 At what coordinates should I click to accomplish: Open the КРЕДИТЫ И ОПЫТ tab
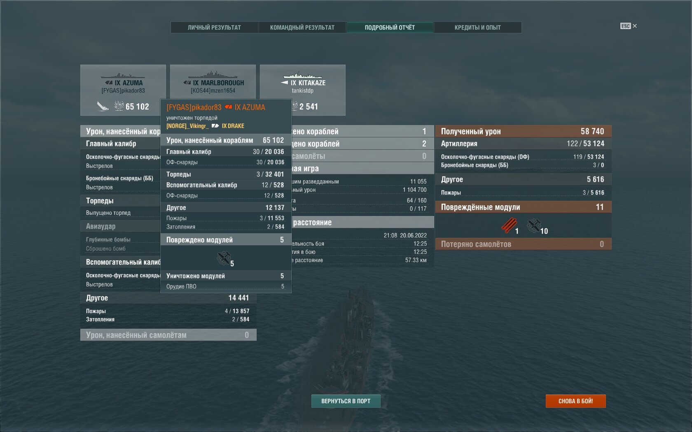pos(478,28)
